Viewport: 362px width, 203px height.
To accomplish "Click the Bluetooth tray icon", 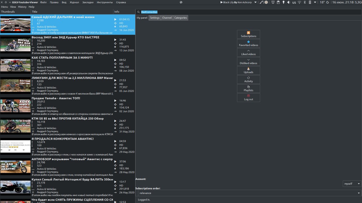I will pyautogui.click(x=305, y=2).
